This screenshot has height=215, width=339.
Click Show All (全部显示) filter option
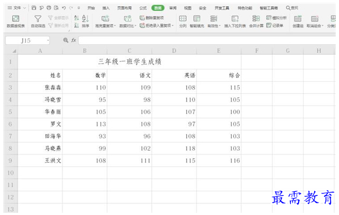58,18
